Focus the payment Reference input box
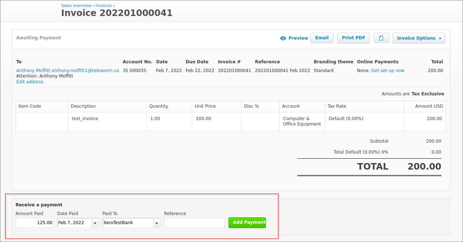The image size is (463, 242). pyautogui.click(x=194, y=223)
